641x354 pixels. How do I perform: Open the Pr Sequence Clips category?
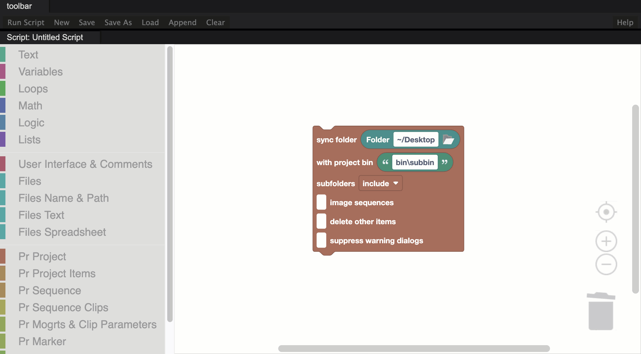point(63,307)
